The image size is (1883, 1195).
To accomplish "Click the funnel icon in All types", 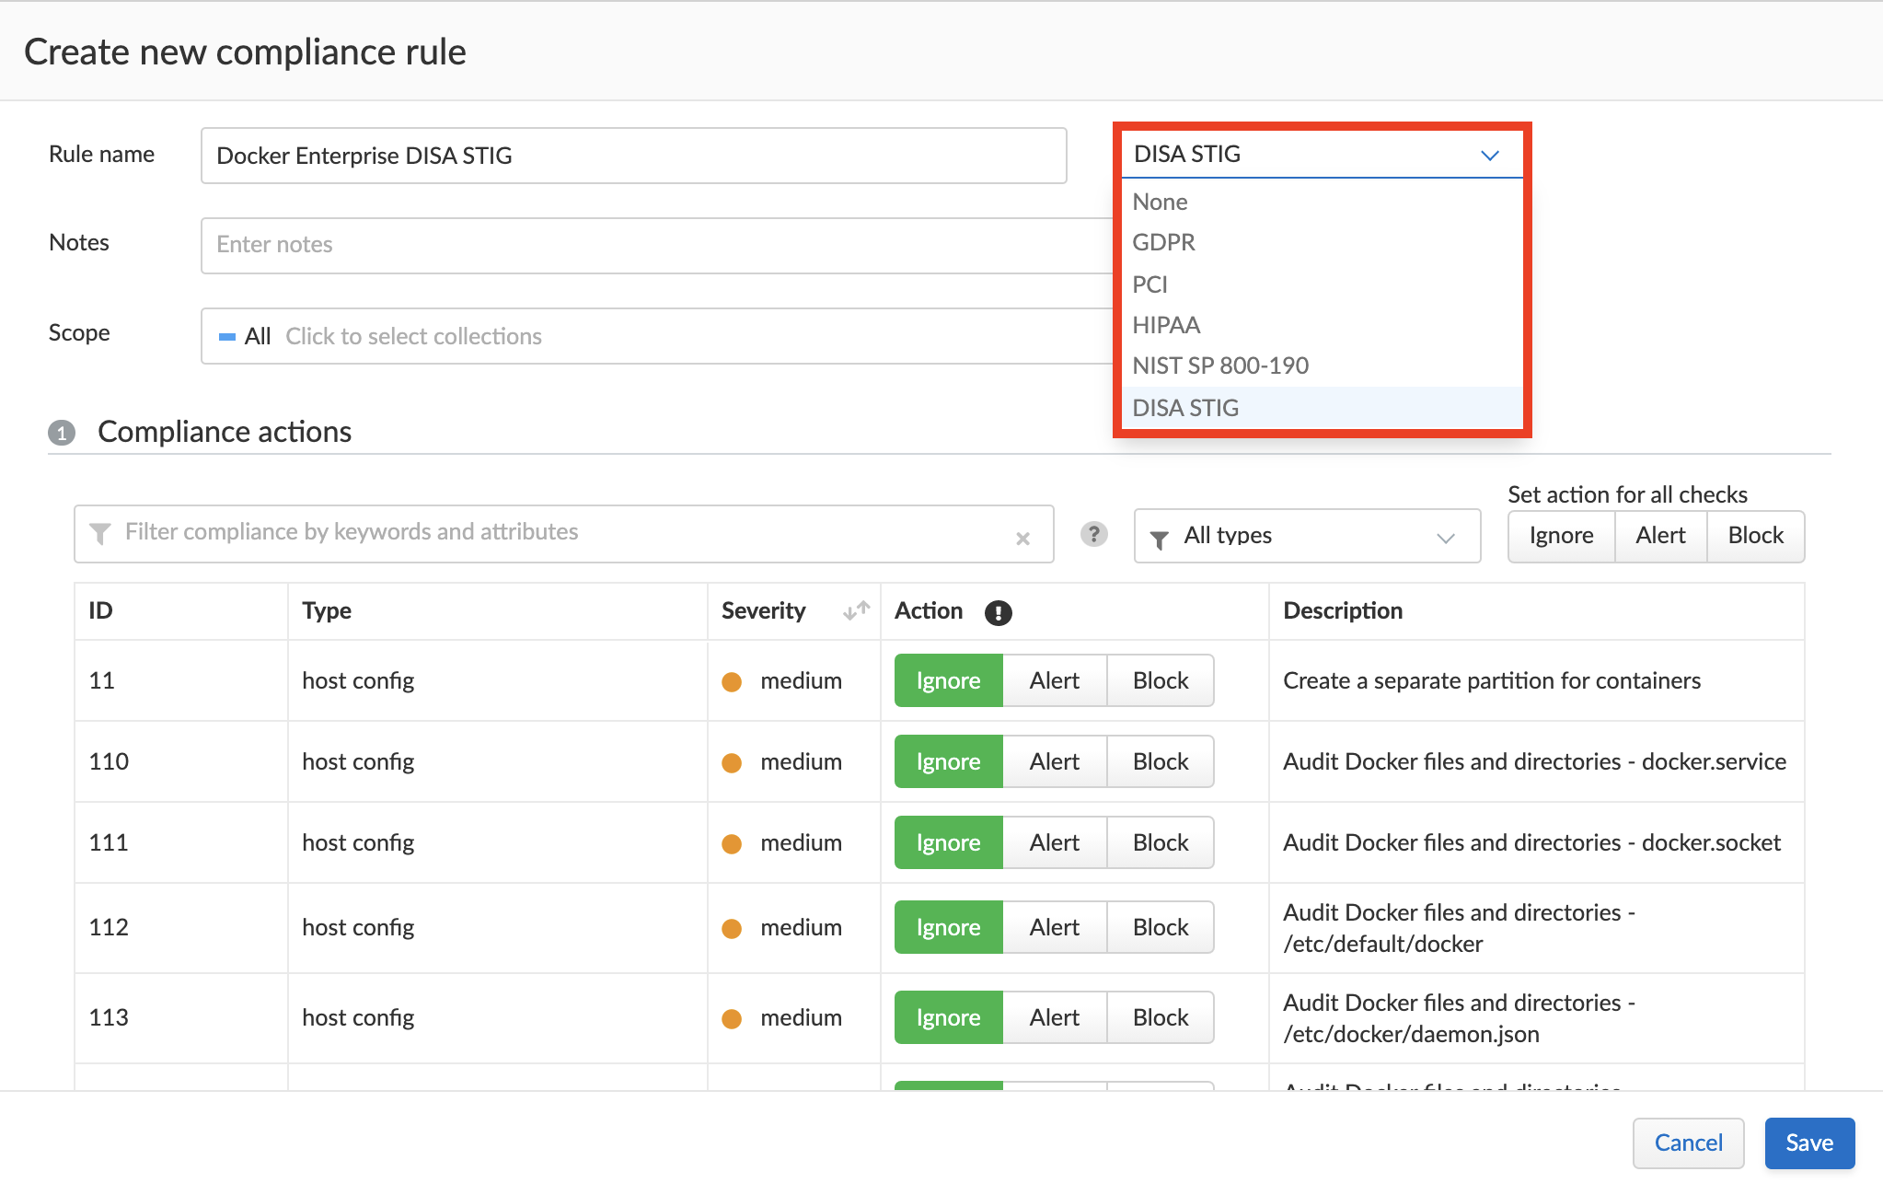I will pos(1160,540).
